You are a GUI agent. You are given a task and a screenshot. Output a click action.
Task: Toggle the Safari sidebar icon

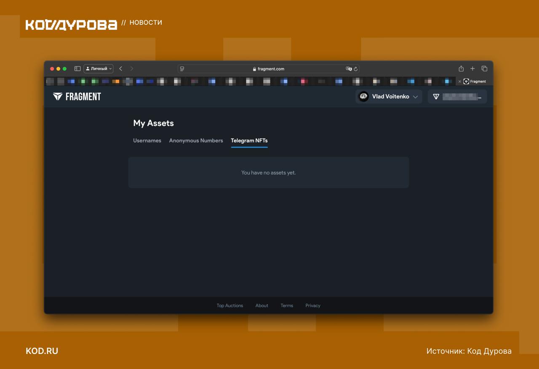77,69
